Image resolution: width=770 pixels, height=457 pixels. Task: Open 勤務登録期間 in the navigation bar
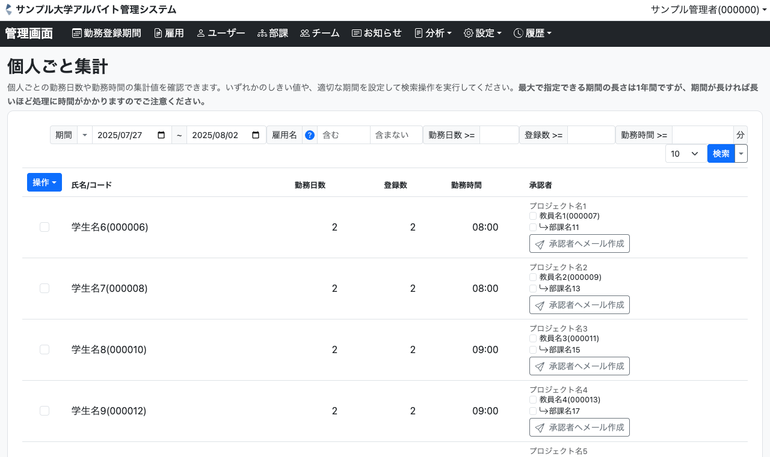pyautogui.click(x=106, y=33)
